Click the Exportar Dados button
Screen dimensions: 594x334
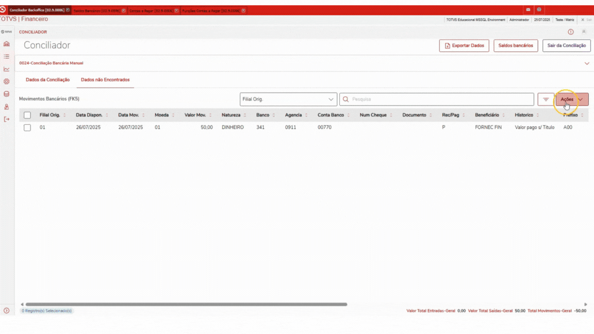(x=464, y=45)
